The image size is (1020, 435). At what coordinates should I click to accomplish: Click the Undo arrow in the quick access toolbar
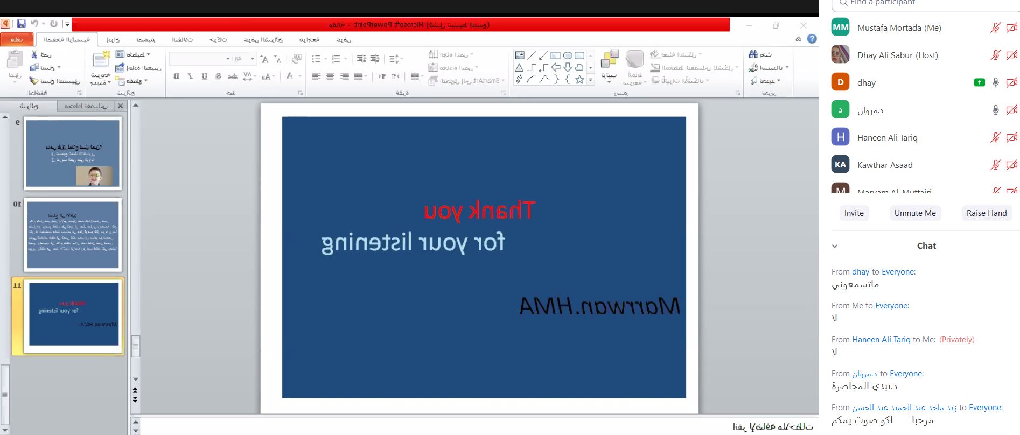34,24
